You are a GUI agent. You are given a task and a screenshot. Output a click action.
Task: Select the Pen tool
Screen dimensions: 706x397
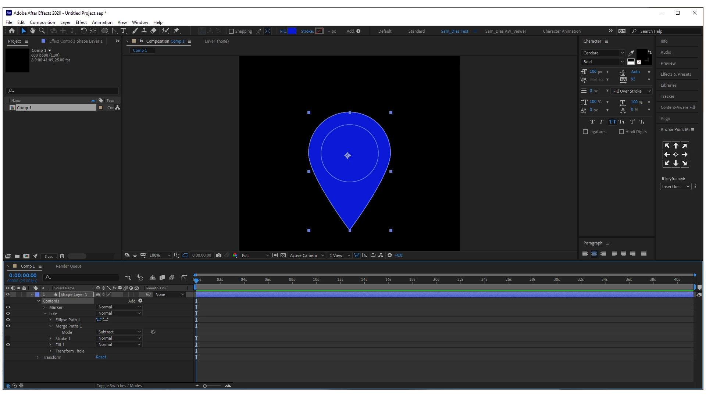tap(114, 31)
